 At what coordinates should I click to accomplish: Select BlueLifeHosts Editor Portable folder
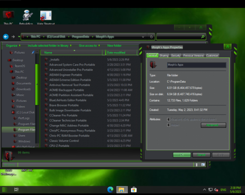point(68,100)
